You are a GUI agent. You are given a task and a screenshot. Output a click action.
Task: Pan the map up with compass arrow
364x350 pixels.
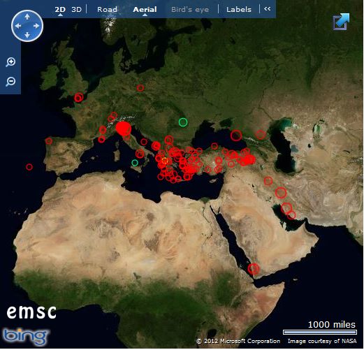click(27, 17)
